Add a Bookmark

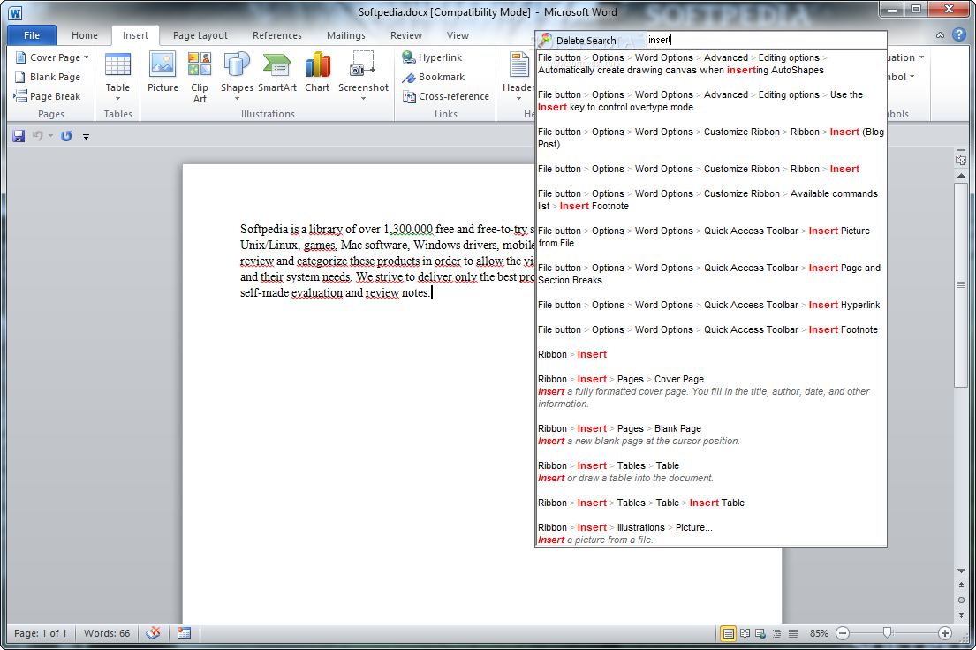[433, 77]
